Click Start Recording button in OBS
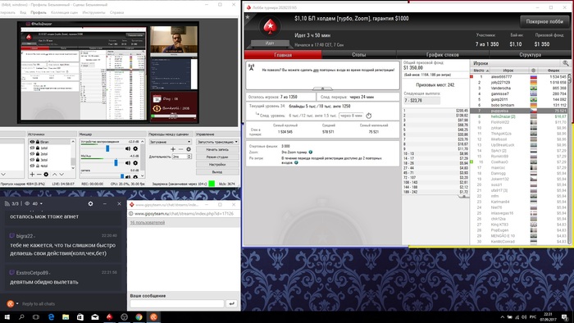Viewport: 574px width, 323px height. click(x=217, y=149)
